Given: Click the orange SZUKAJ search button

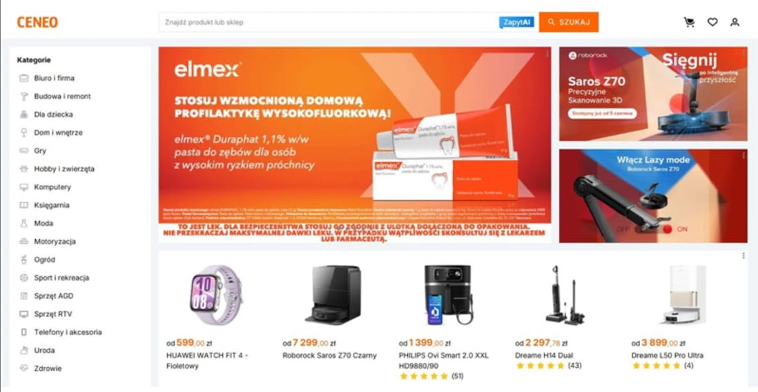Looking at the screenshot, I should [x=569, y=22].
